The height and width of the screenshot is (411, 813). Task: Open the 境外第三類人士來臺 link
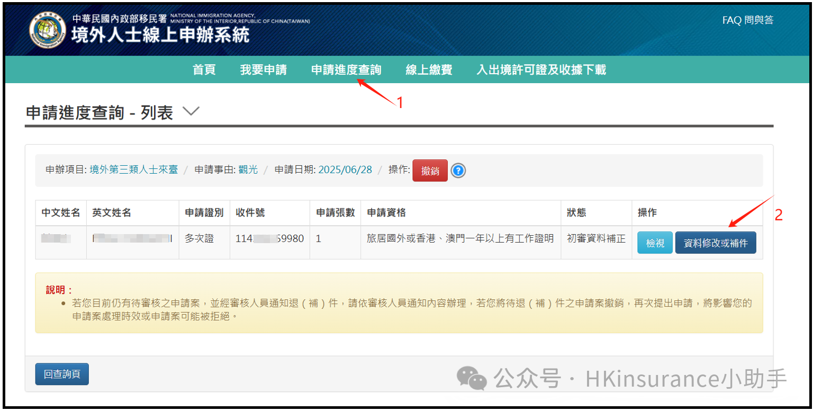click(133, 171)
